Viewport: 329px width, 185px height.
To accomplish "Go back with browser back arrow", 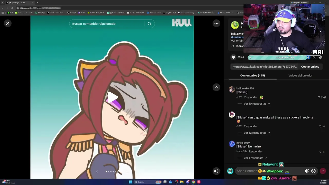I will (3, 8).
